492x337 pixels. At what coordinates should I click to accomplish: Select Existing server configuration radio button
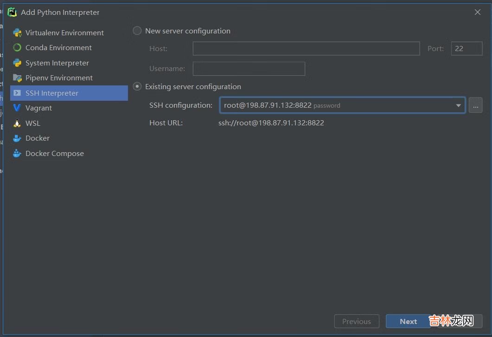point(137,86)
